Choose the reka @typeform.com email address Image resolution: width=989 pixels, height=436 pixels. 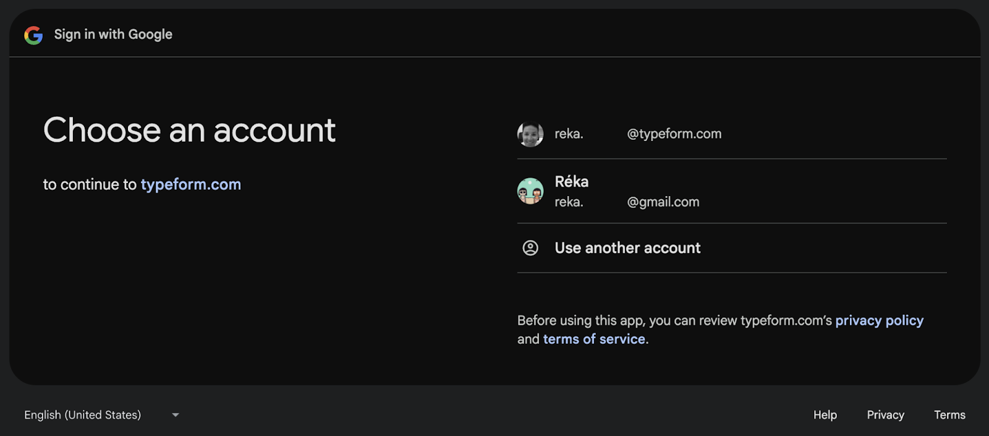tap(638, 134)
